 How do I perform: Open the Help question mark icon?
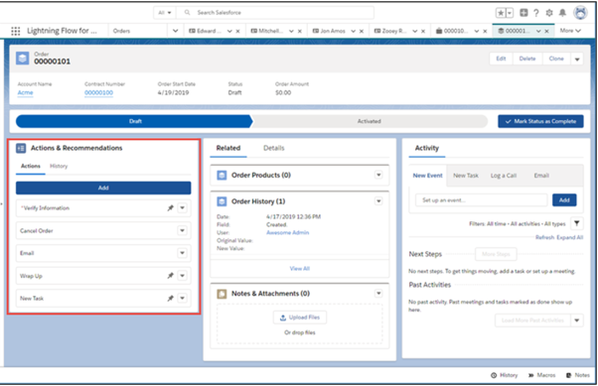click(x=536, y=13)
